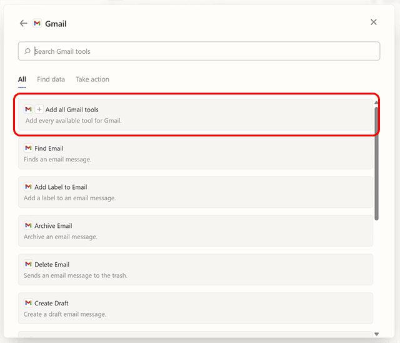Click the plus icon beside Add all Gmail tools
Viewport: 400px width, 343px height.
click(39, 110)
